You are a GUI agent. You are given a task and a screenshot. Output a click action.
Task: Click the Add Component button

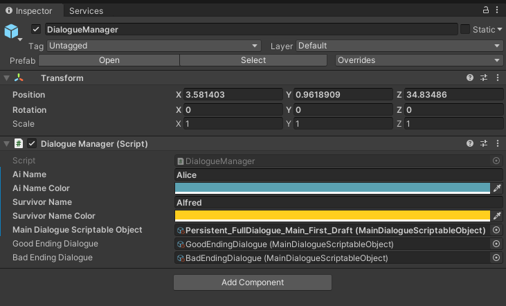253,282
